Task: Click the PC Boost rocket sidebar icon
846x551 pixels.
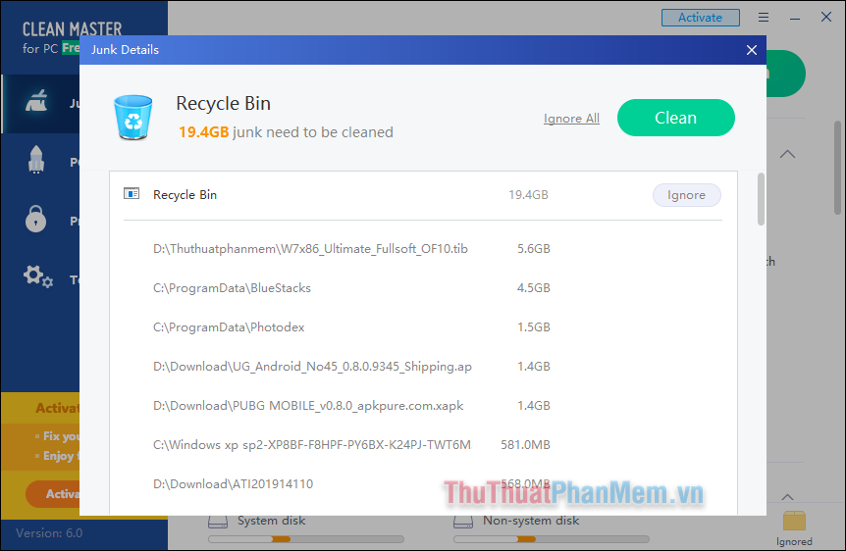Action: point(36,160)
